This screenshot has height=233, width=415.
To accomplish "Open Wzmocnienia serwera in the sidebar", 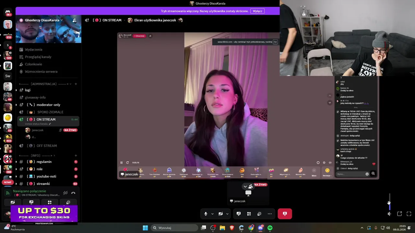I will [x=41, y=72].
